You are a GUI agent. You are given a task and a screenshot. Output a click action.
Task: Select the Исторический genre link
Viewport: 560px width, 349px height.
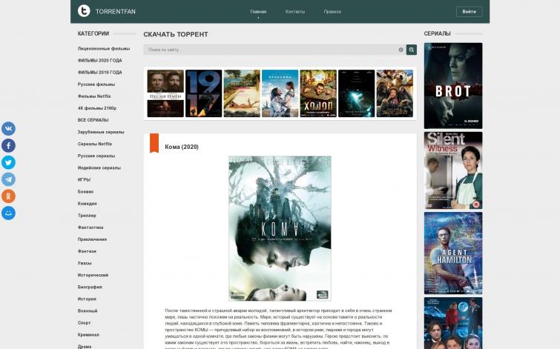pos(93,275)
